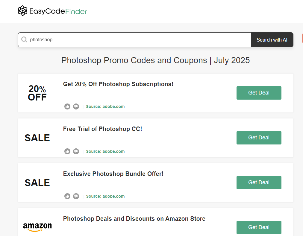
Task: Click the Amazon logo thumbnail
Action: tap(37, 227)
